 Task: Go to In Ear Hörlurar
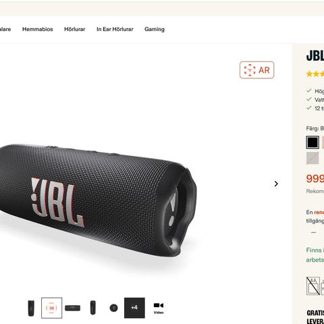(x=115, y=29)
